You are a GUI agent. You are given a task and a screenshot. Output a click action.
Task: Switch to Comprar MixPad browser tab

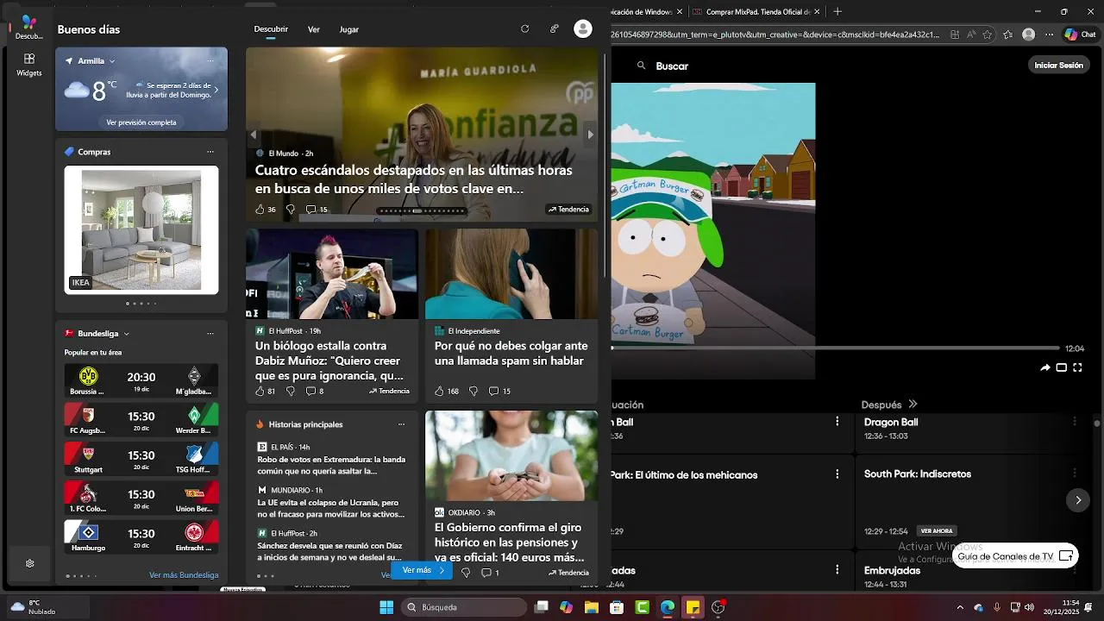pos(759,12)
